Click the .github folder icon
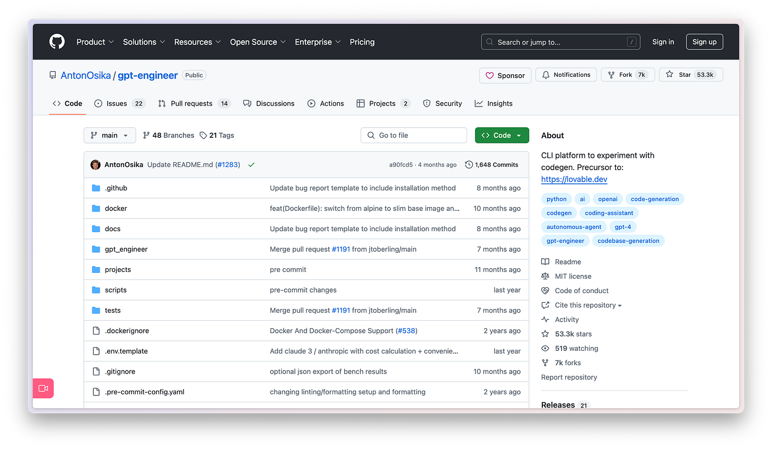The image size is (772, 450). pyautogui.click(x=96, y=188)
